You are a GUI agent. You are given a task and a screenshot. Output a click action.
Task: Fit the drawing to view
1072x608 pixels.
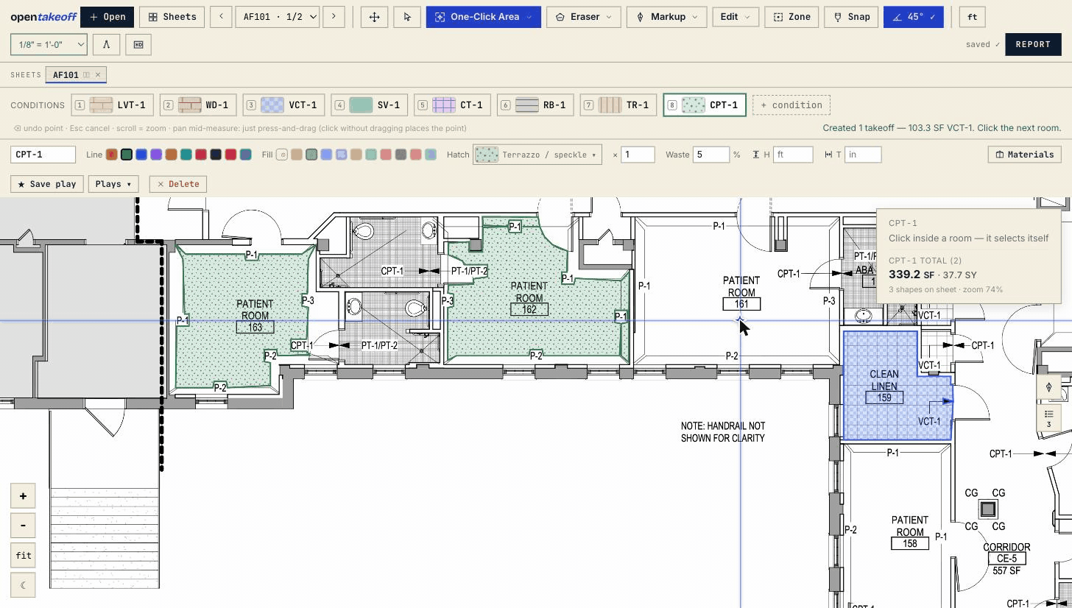[23, 556]
